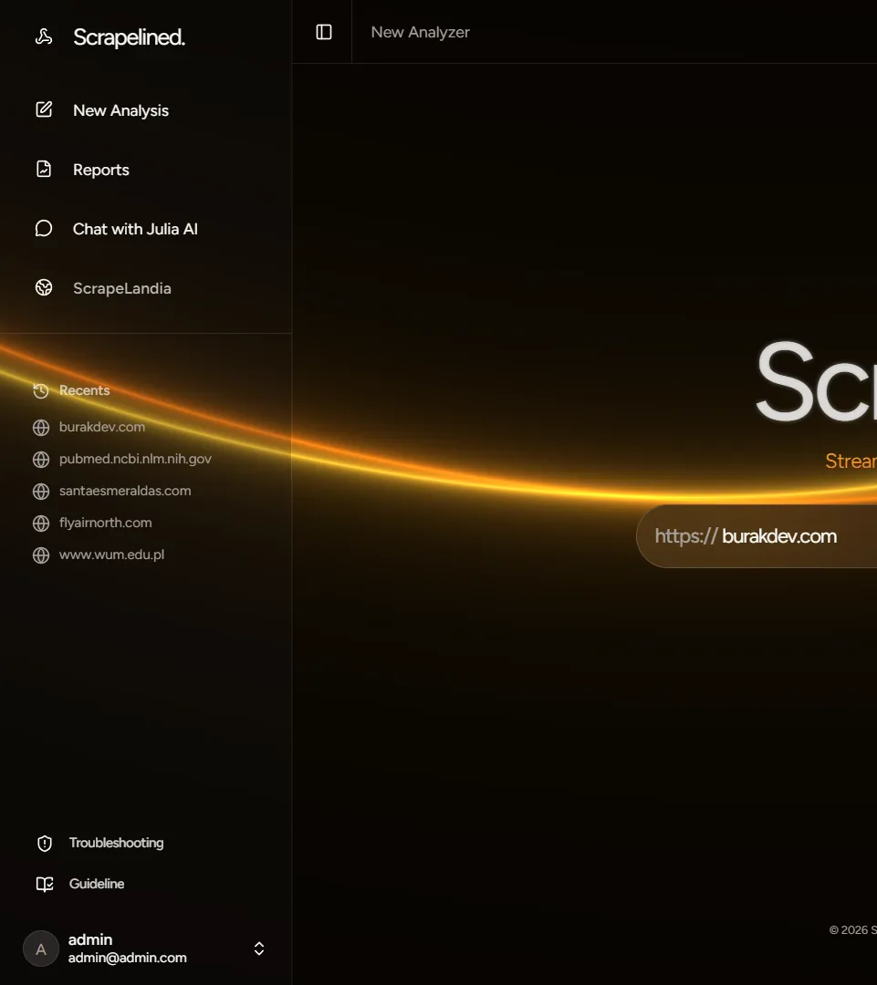This screenshot has width=877, height=985.
Task: Open recent www.wum.edu.pl analysis
Action: click(x=112, y=555)
